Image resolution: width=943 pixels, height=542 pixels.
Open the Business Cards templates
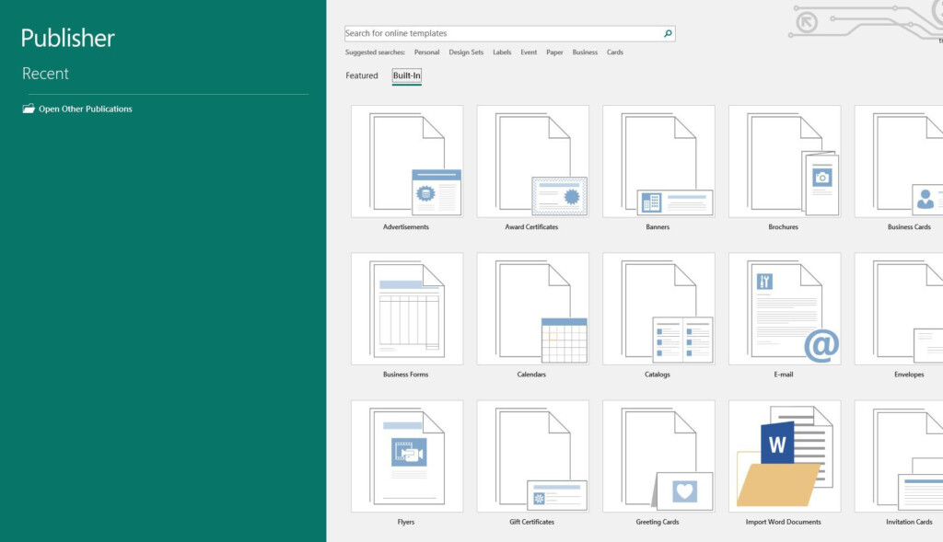pyautogui.click(x=899, y=162)
